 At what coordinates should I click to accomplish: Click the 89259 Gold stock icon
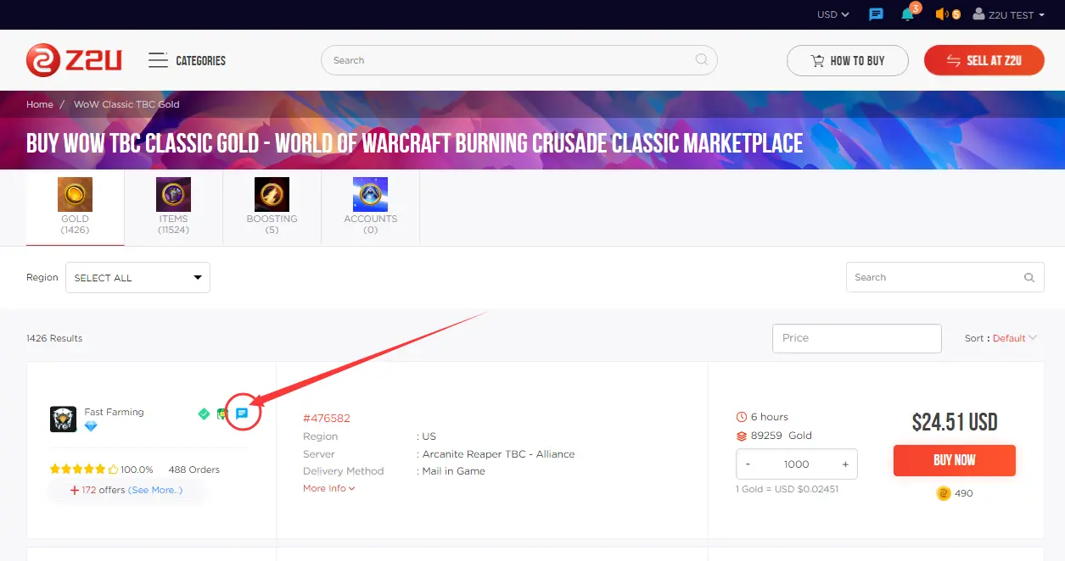coord(742,436)
